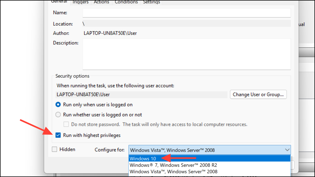This screenshot has width=315, height=177.
Task: Select "Run whether user is logged on or not"
Action: [58, 114]
